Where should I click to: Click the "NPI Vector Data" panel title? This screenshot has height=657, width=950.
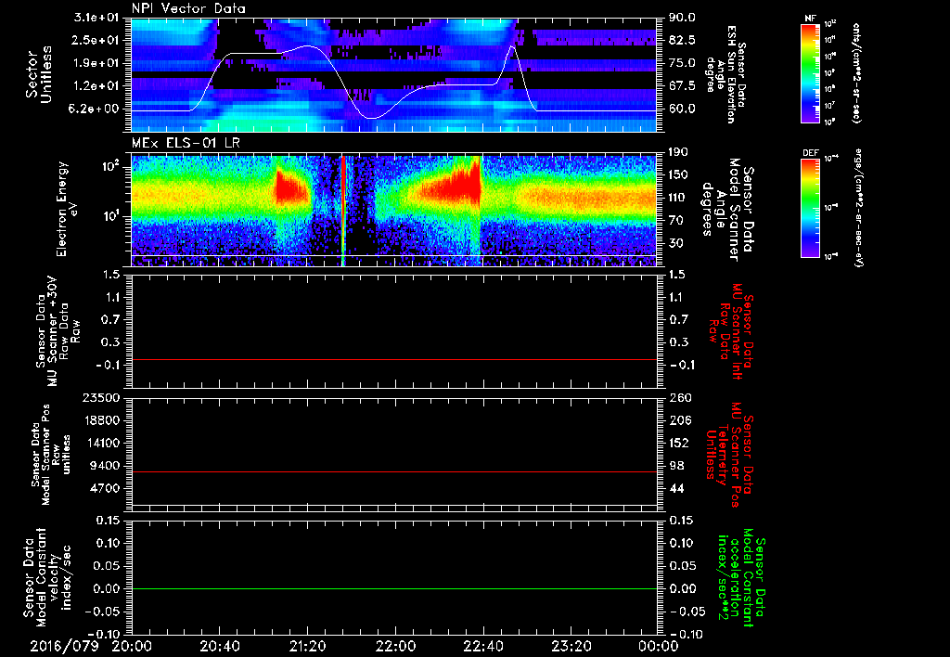coord(188,8)
